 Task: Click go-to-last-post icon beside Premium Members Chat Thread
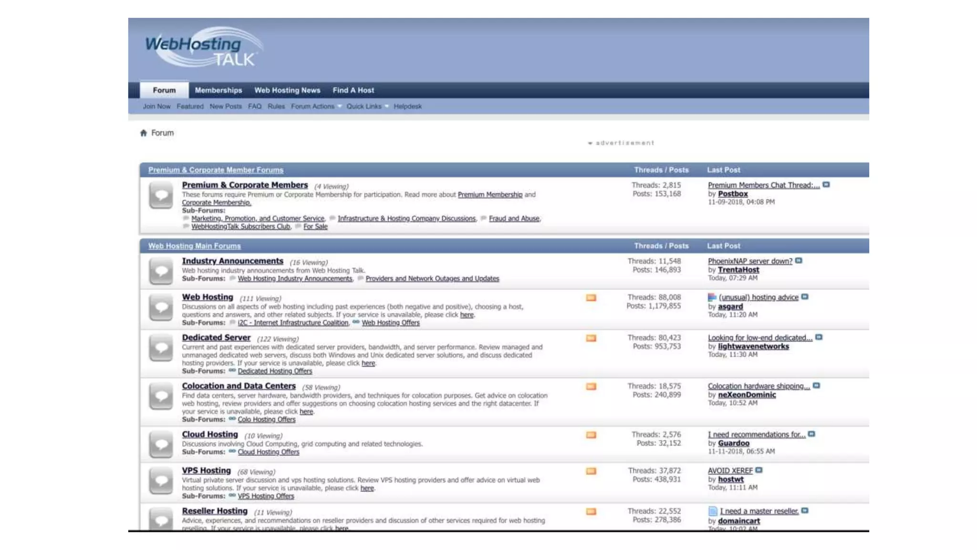pyautogui.click(x=826, y=185)
